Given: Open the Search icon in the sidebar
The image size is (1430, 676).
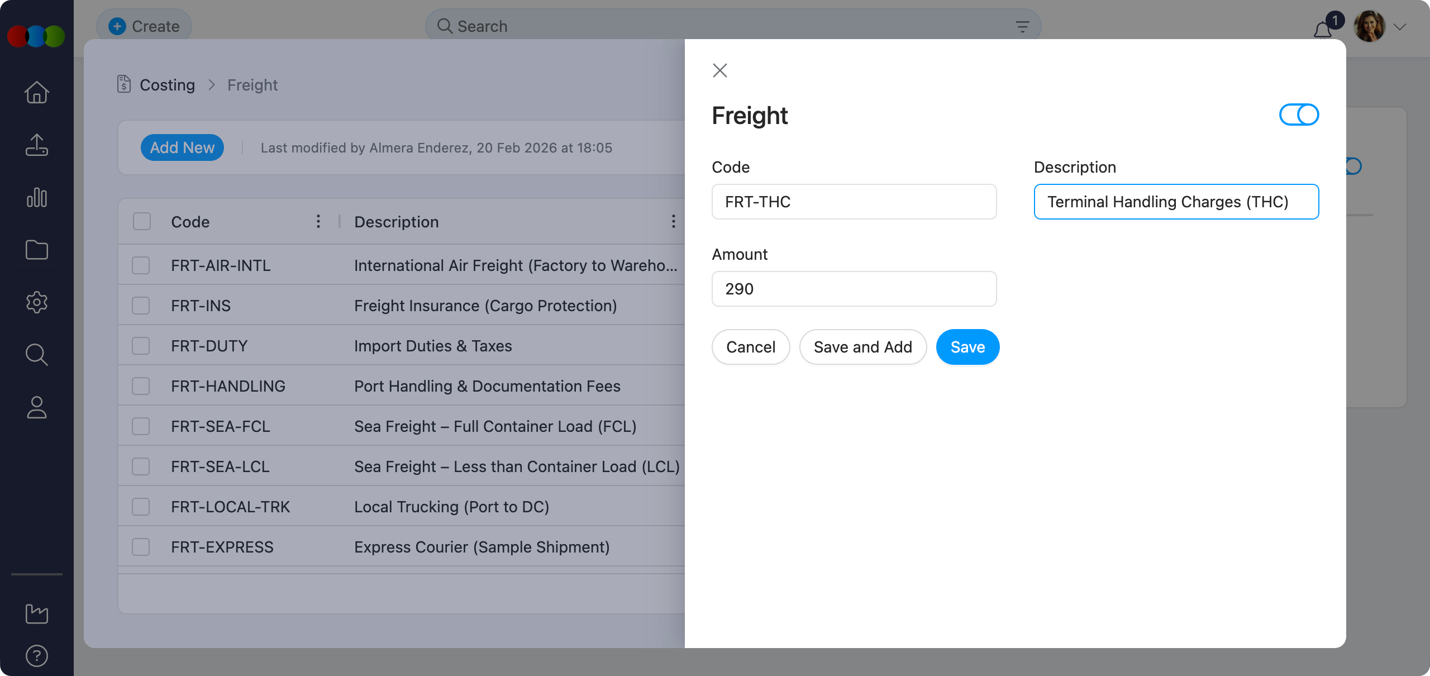Looking at the screenshot, I should click(36, 355).
